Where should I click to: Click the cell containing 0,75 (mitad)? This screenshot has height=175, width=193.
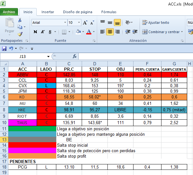174,110
